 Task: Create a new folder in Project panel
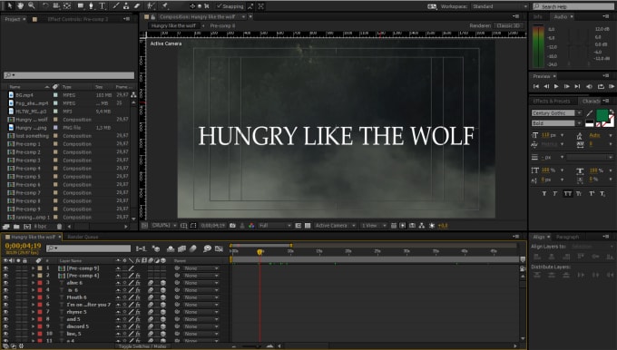[x=16, y=227]
